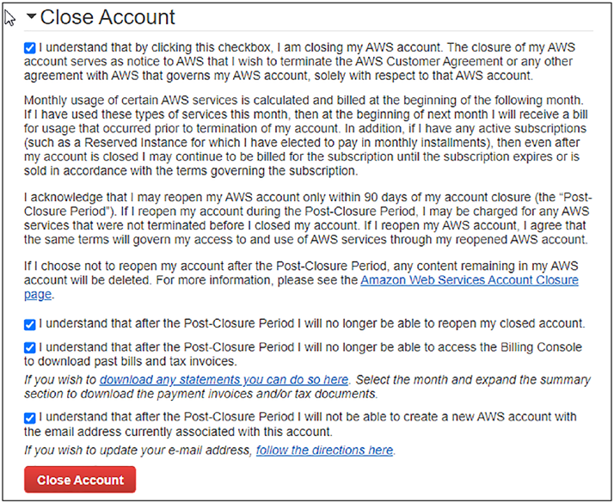The image size is (614, 503).
Task: Toggle the new AWS account email checkbox
Action: 30,418
